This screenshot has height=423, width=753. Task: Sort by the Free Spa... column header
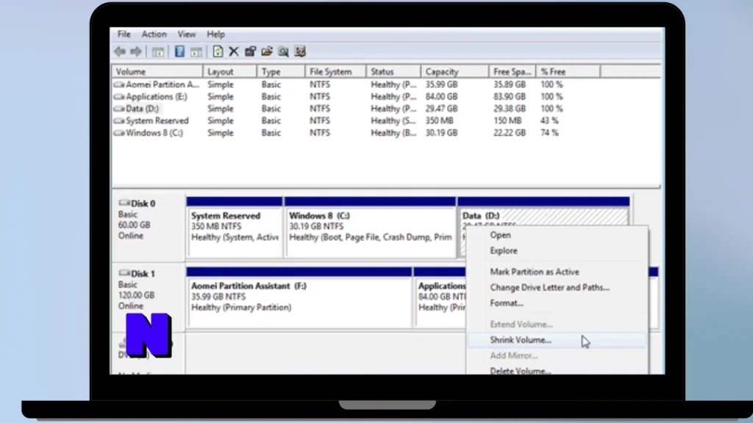click(513, 71)
